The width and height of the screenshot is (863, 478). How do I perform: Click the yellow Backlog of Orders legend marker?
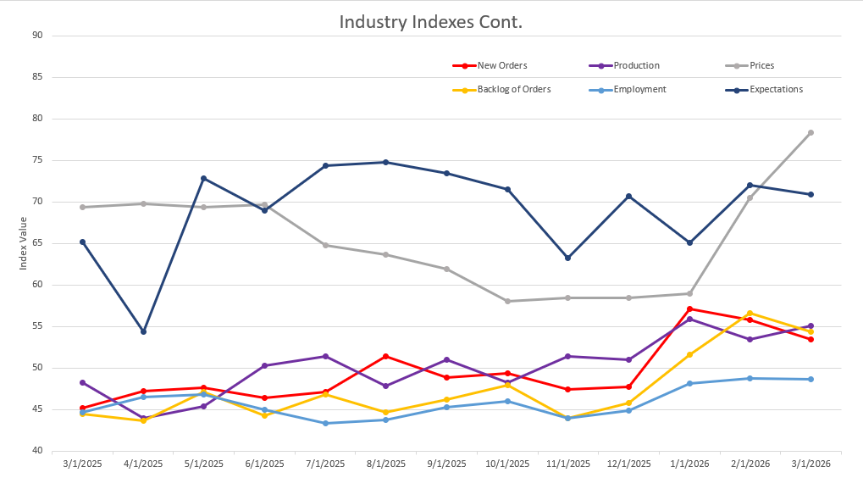point(464,89)
